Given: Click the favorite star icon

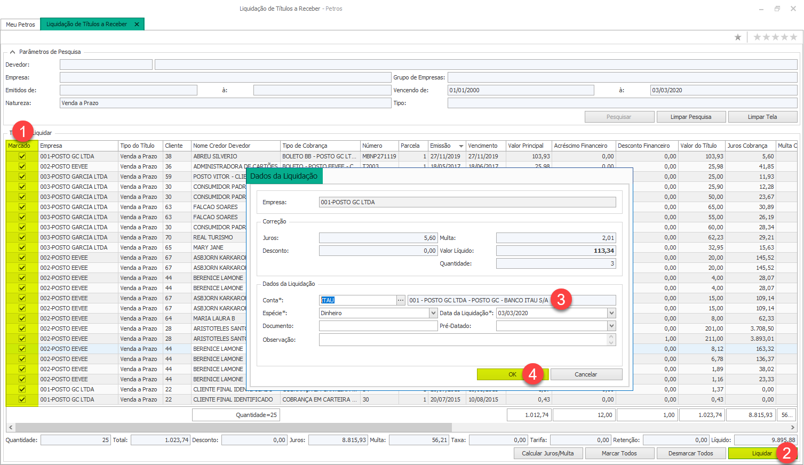Looking at the screenshot, I should [x=738, y=37].
